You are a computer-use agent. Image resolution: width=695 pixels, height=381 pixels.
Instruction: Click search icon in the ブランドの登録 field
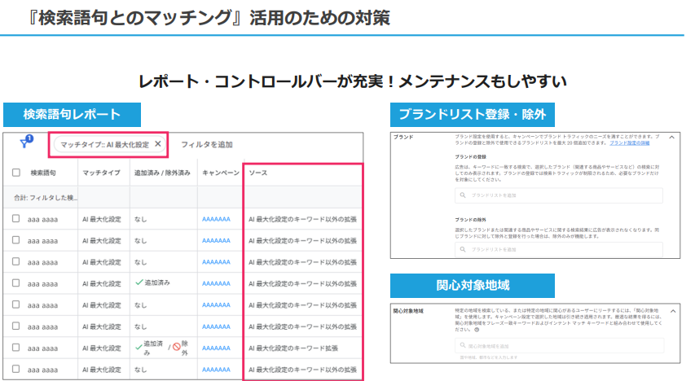tap(463, 195)
